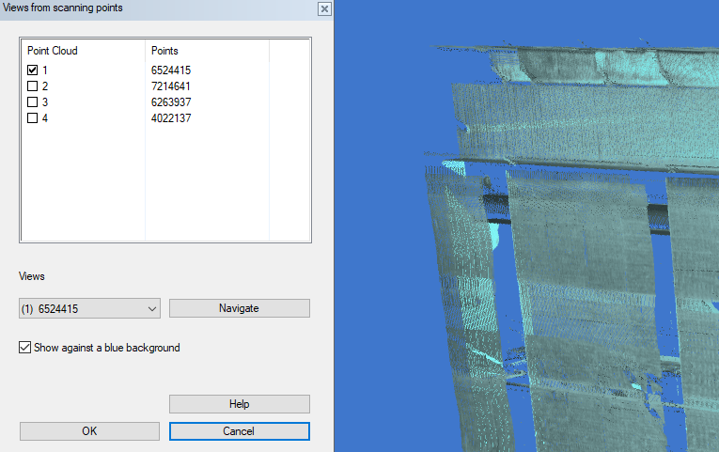Select 6524415 in the Points column
719x452 pixels.
pos(171,70)
